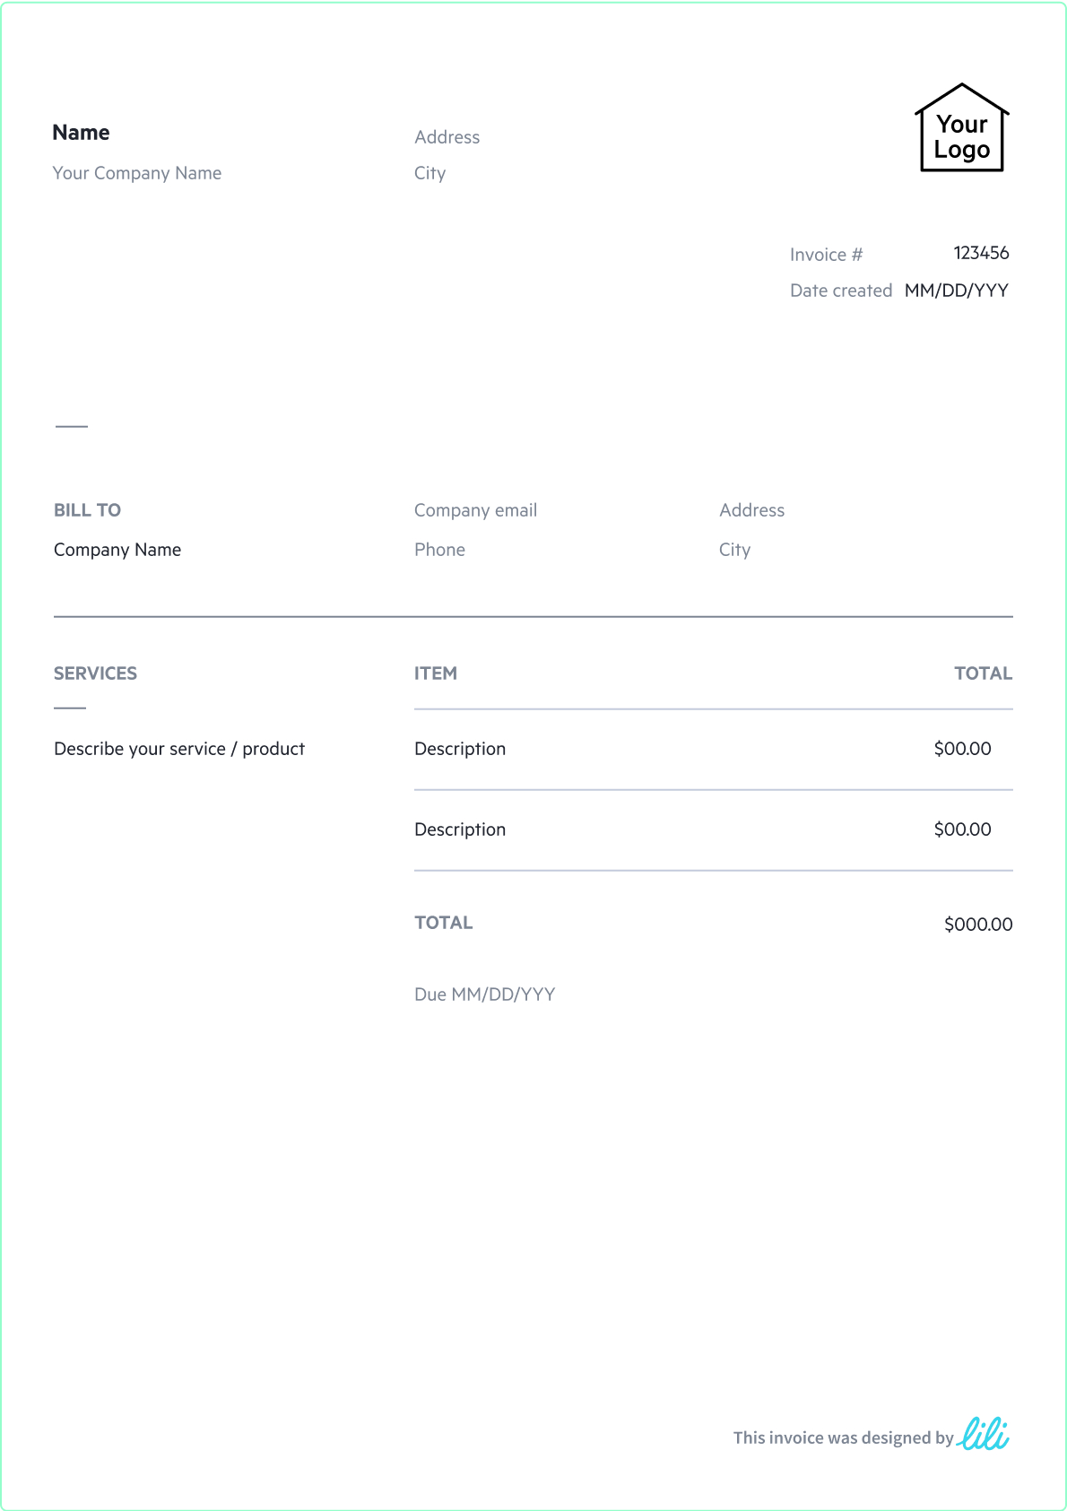Click Company Name under BILL TO

tap(117, 550)
